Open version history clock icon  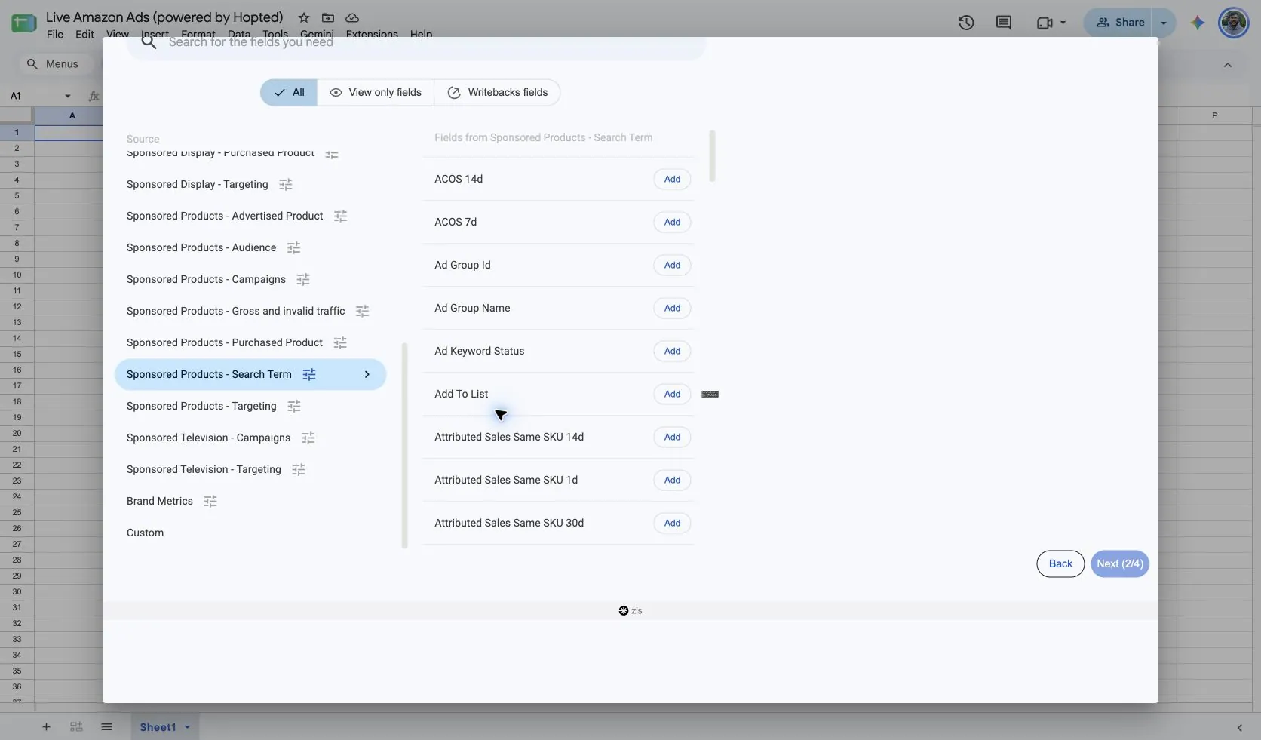(966, 23)
